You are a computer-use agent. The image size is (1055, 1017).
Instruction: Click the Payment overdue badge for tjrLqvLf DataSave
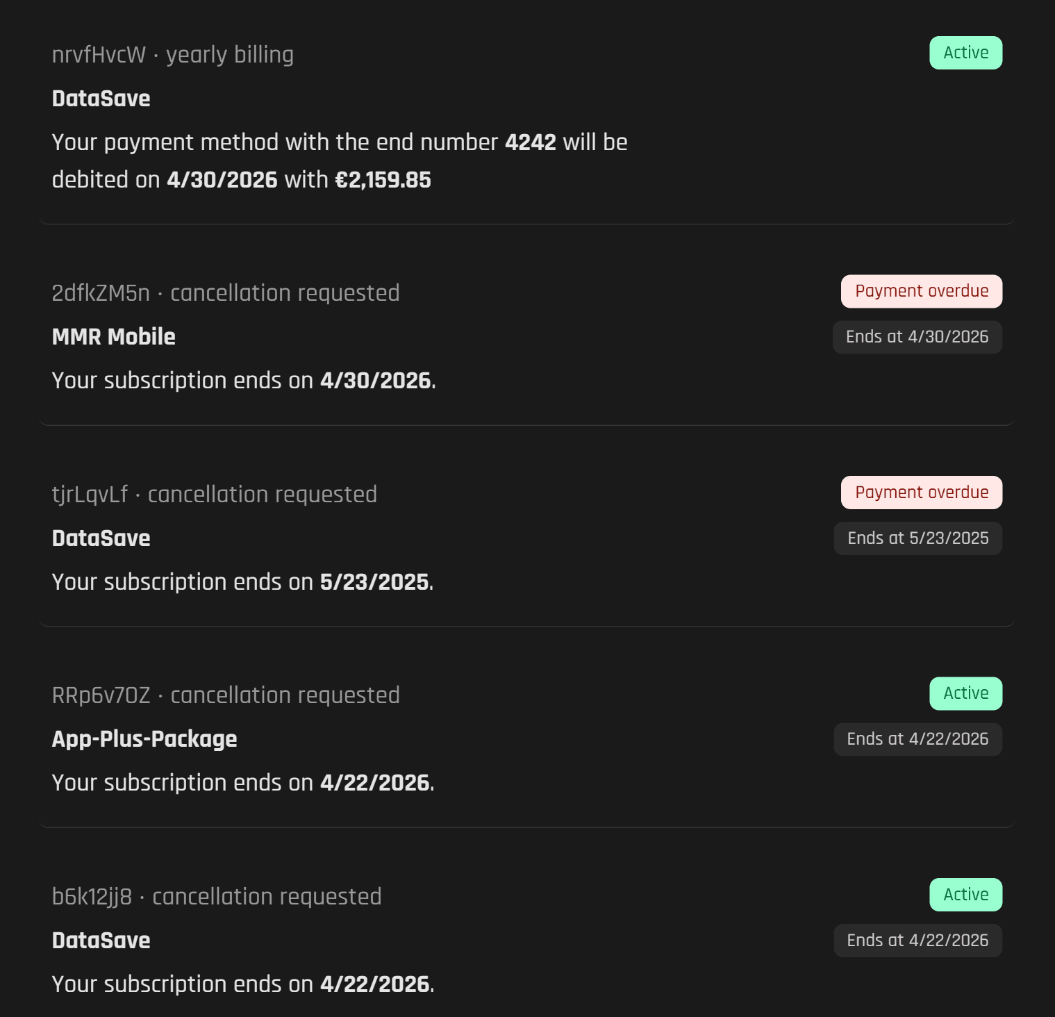(x=921, y=492)
